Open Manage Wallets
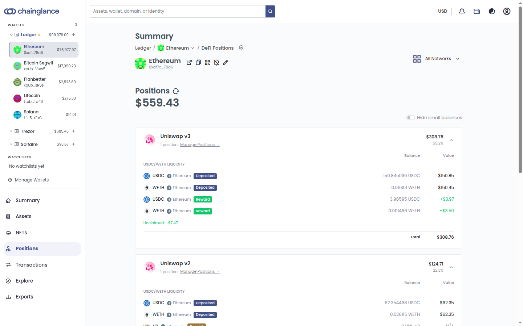523x326 pixels. pyautogui.click(x=28, y=180)
